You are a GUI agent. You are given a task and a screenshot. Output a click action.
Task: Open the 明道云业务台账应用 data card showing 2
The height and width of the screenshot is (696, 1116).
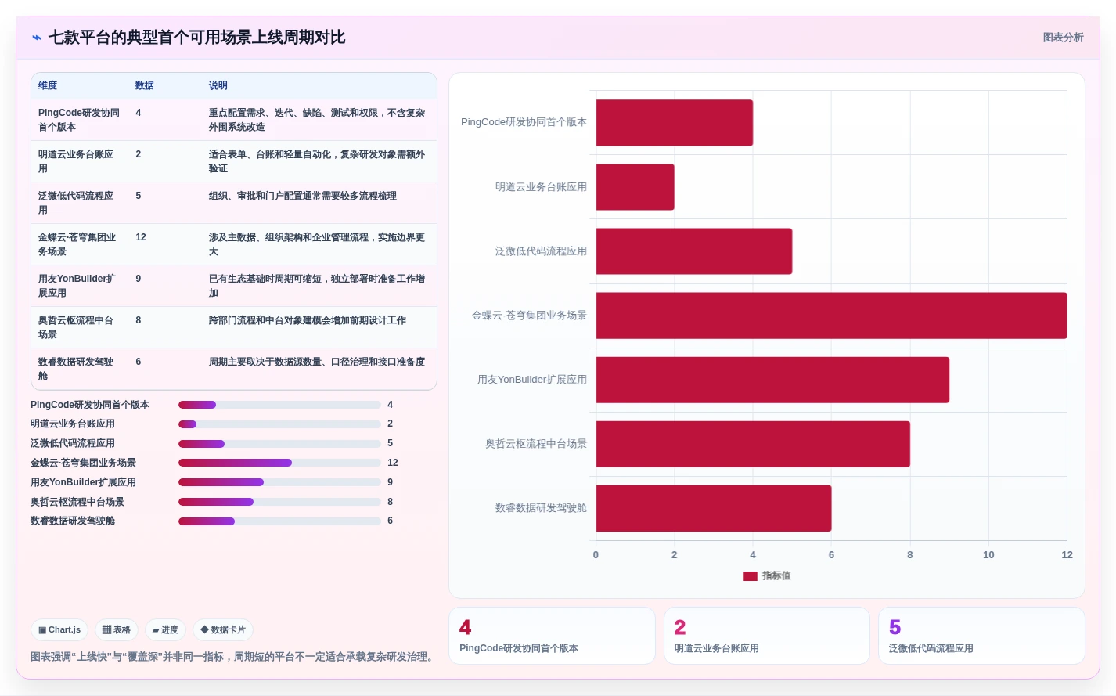pos(767,636)
